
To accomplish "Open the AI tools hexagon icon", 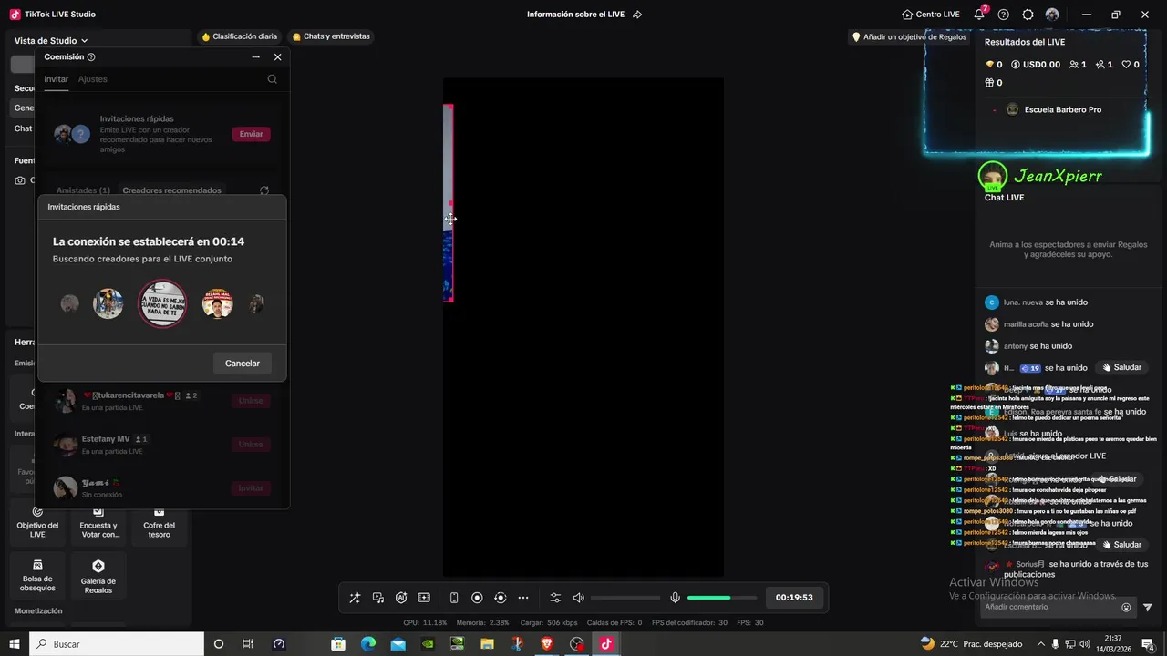I will pos(401,598).
